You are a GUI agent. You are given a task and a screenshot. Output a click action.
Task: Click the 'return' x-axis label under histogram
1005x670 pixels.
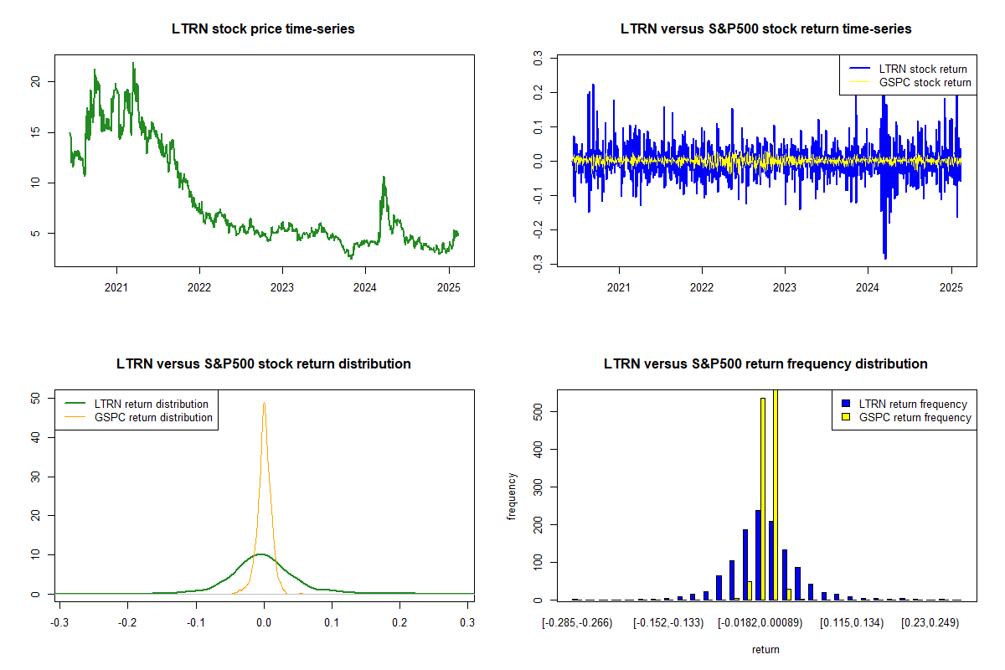(765, 649)
